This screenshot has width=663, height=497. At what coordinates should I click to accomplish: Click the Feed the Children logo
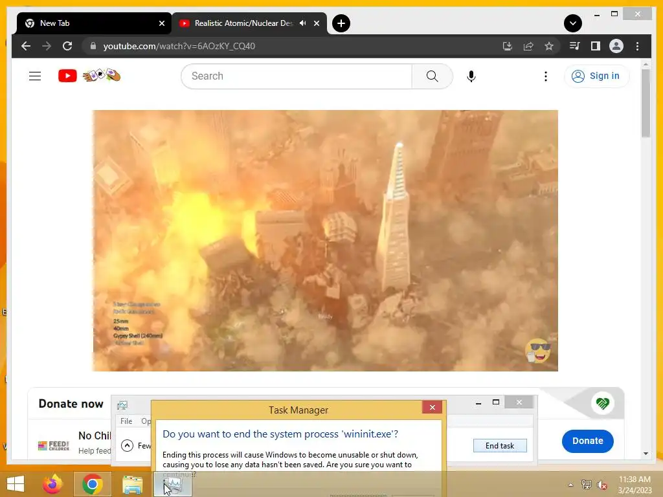[x=53, y=445]
